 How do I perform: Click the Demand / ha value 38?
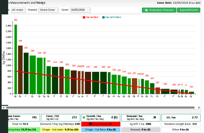[x=155, y=117]
